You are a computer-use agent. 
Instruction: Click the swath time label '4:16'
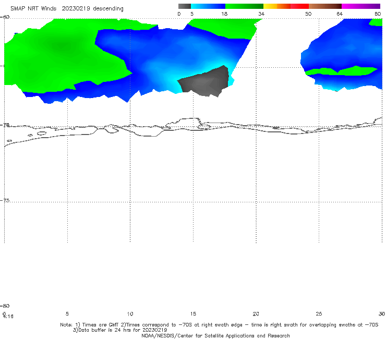coord(8,317)
